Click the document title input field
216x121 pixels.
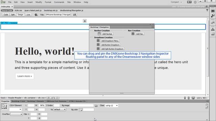point(58,15)
